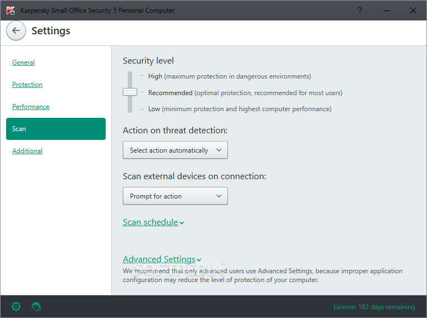Screen dimensions: 427x318
Task: Click the Kaspersky logo in title bar
Action: point(11,11)
